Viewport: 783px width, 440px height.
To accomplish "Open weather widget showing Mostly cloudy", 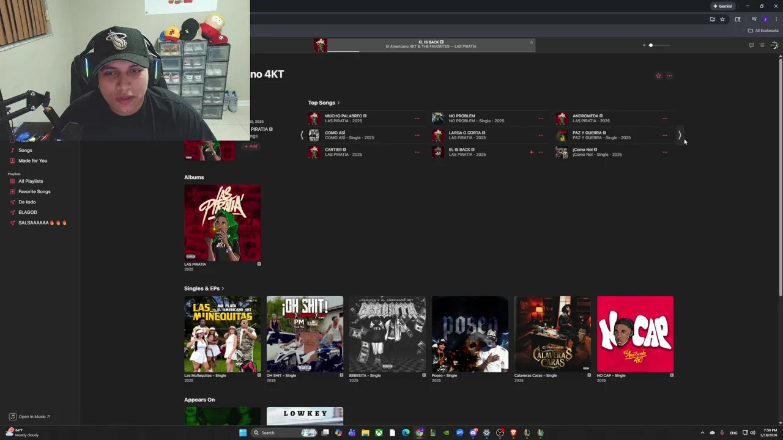I will tap(23, 433).
